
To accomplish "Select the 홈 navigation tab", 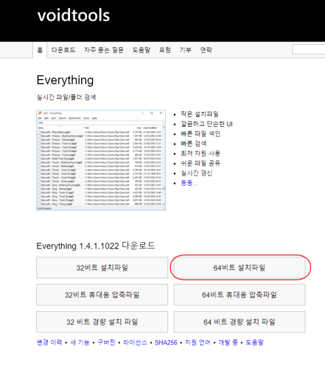I will 40,50.
